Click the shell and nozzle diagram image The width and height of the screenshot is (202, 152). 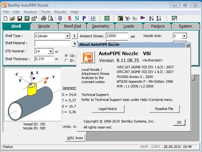pyautogui.click(x=33, y=94)
